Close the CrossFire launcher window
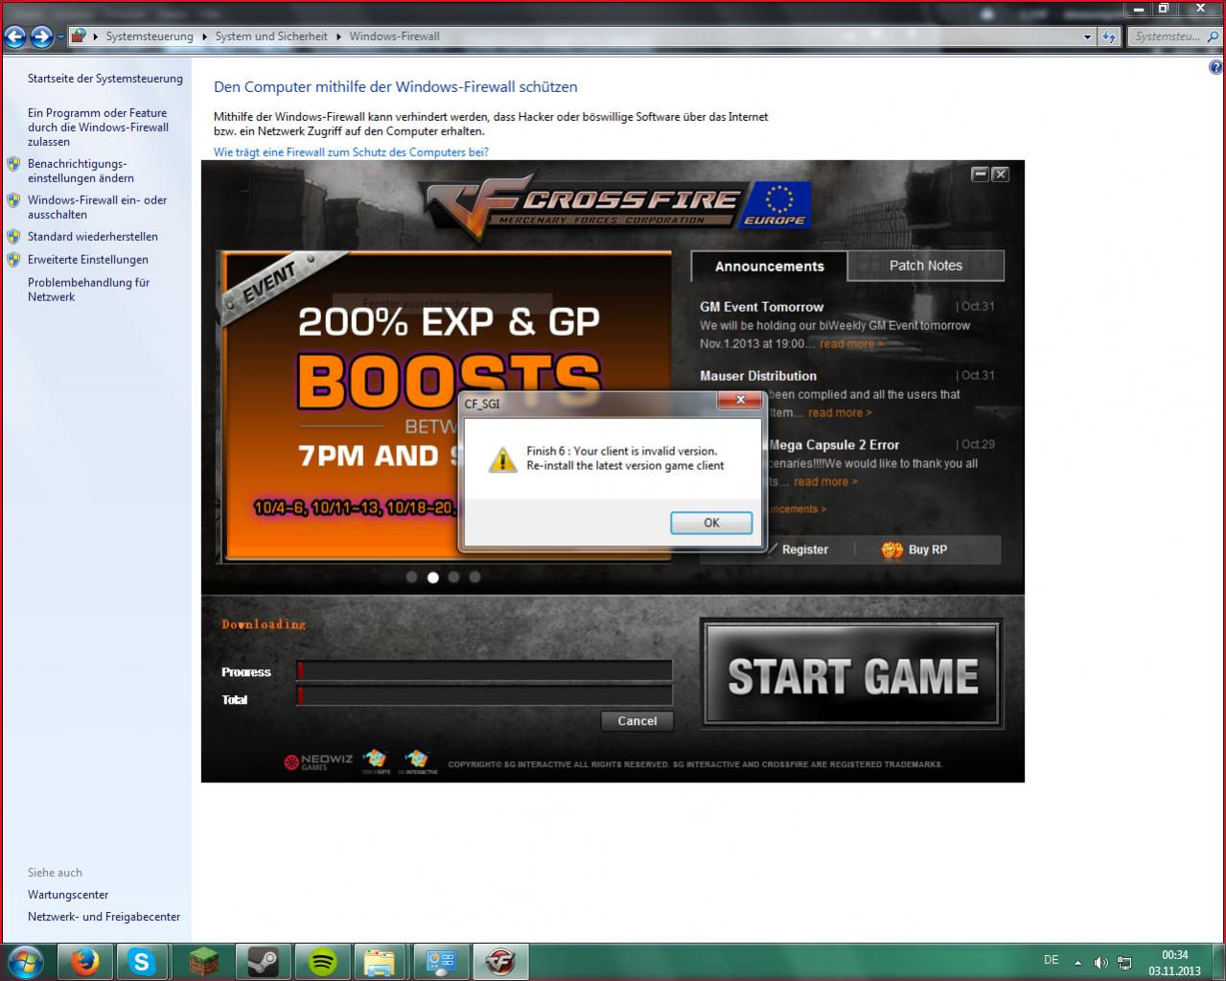Screen dimensions: 1226x981 pos(1000,174)
